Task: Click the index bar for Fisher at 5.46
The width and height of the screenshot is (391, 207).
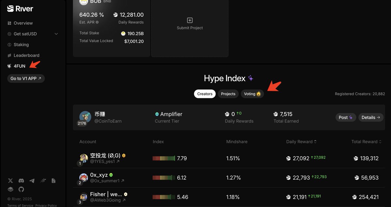Action: coord(164,197)
